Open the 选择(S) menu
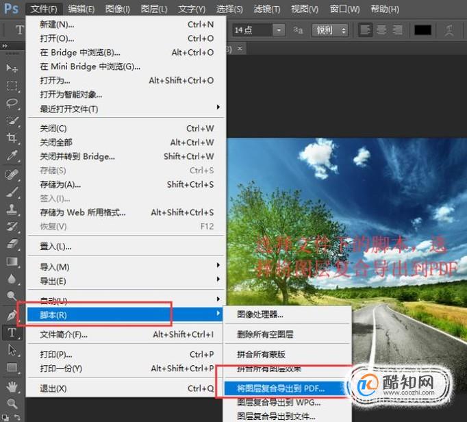Image resolution: width=467 pixels, height=422 pixels. [229, 9]
